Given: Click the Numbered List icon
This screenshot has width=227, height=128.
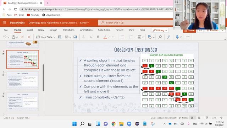Looking at the screenshot, I should (x=131, y=37).
